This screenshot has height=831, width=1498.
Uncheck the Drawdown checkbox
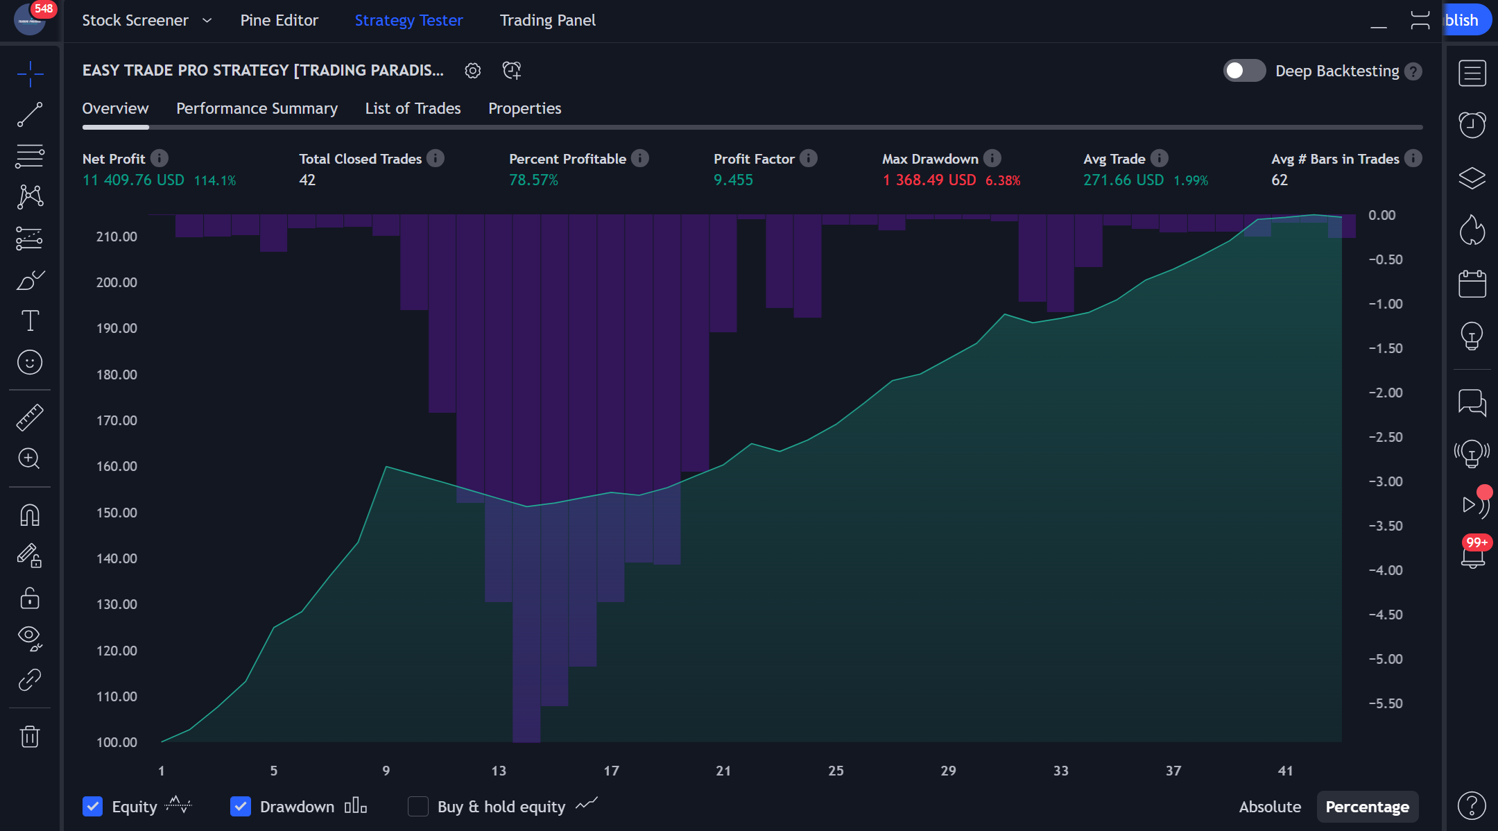[241, 806]
